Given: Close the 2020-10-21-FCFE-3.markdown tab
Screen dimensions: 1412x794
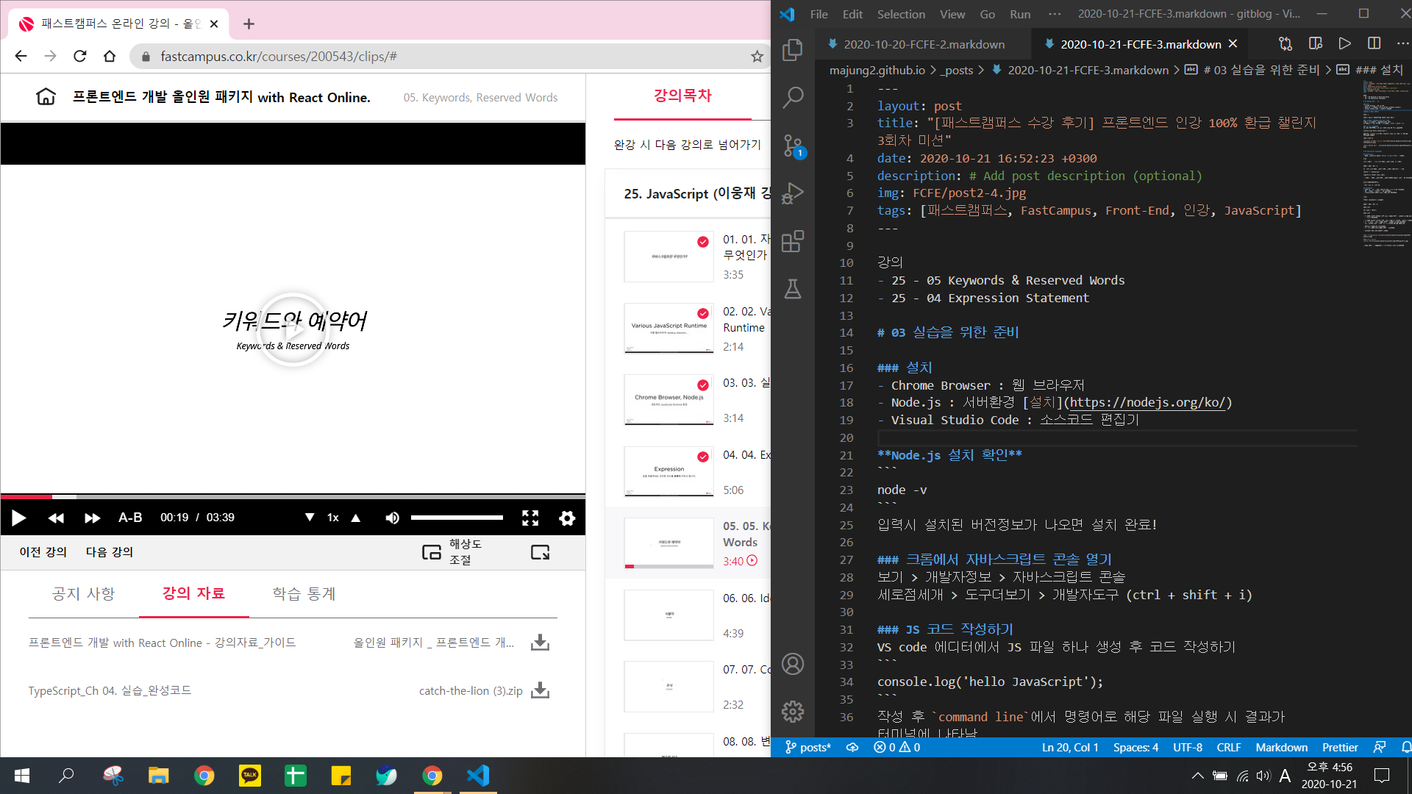Looking at the screenshot, I should tap(1233, 44).
